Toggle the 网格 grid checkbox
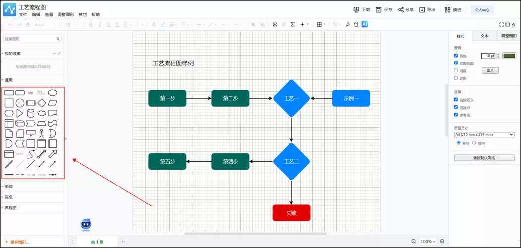 pyautogui.click(x=456, y=56)
